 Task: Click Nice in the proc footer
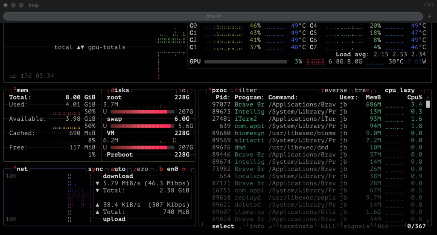point(383,226)
